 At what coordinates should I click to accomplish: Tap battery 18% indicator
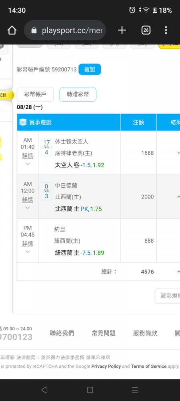(x=162, y=10)
